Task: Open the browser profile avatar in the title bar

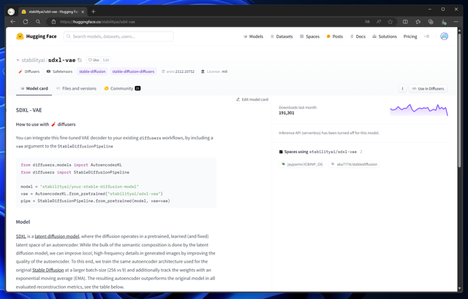Action: pos(12,12)
